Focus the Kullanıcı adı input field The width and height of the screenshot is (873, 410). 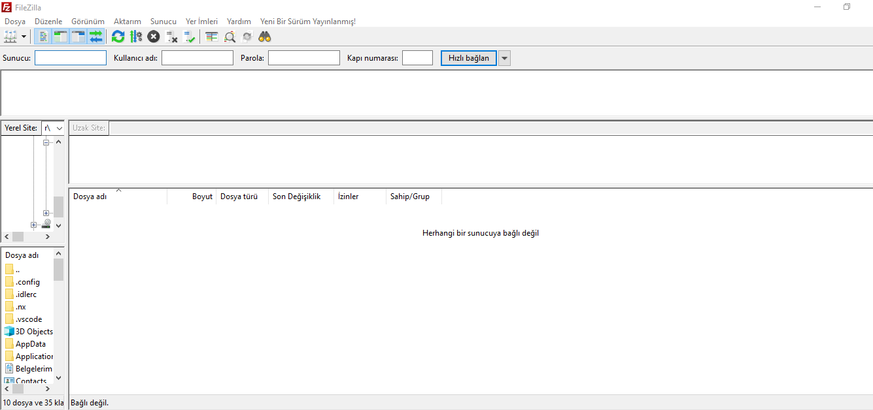[197, 58]
